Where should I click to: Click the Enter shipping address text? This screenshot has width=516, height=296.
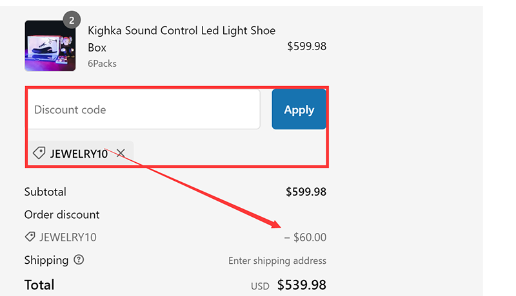pos(277,261)
